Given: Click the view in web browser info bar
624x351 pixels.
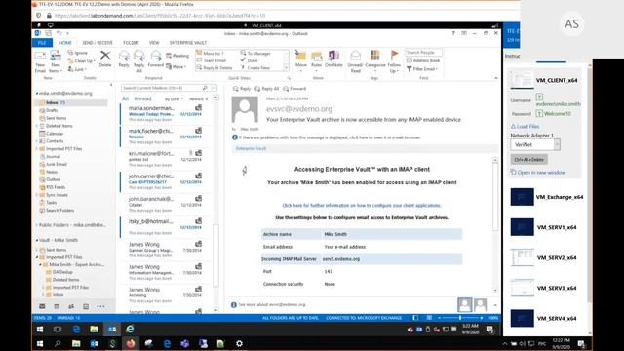Looking at the screenshot, I should coord(327,137).
